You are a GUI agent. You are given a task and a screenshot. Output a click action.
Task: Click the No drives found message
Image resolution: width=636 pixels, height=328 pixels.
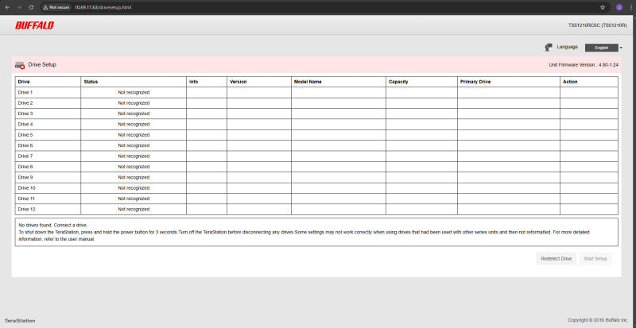click(52, 225)
